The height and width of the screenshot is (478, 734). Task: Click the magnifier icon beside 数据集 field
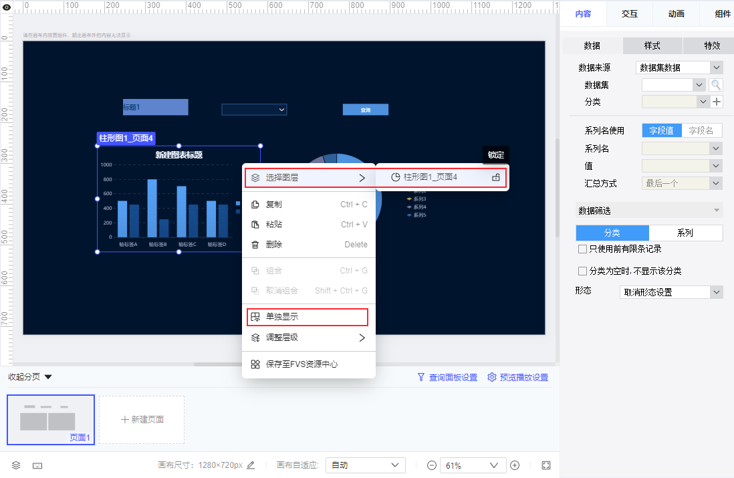(715, 84)
